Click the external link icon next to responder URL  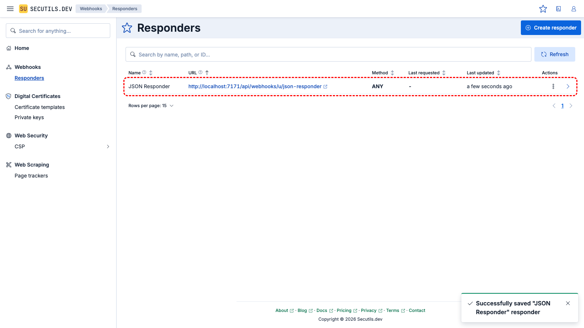(325, 86)
